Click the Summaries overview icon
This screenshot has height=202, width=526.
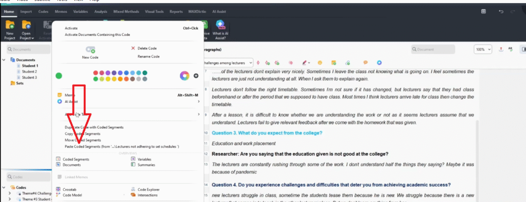pyautogui.click(x=133, y=165)
